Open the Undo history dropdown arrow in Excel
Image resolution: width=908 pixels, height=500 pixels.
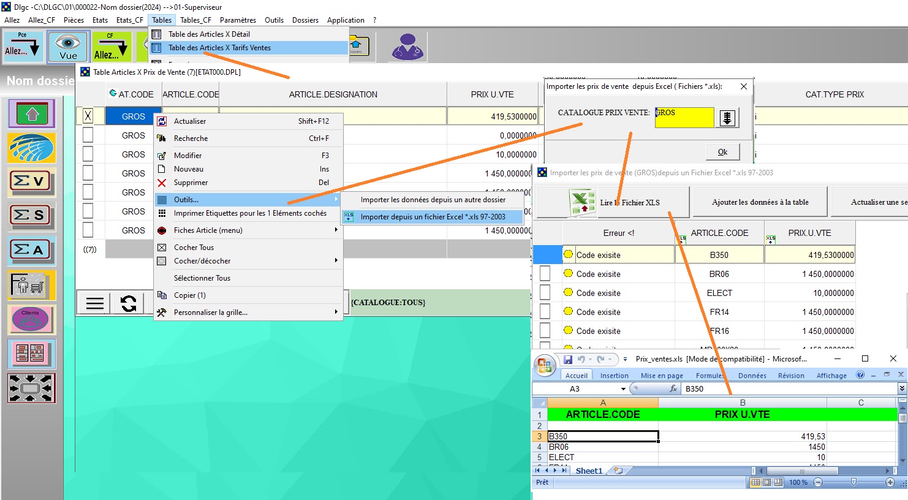click(x=590, y=359)
